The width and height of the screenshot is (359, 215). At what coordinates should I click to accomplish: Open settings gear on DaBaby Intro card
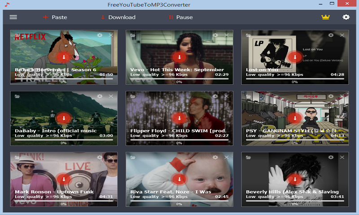(100, 96)
